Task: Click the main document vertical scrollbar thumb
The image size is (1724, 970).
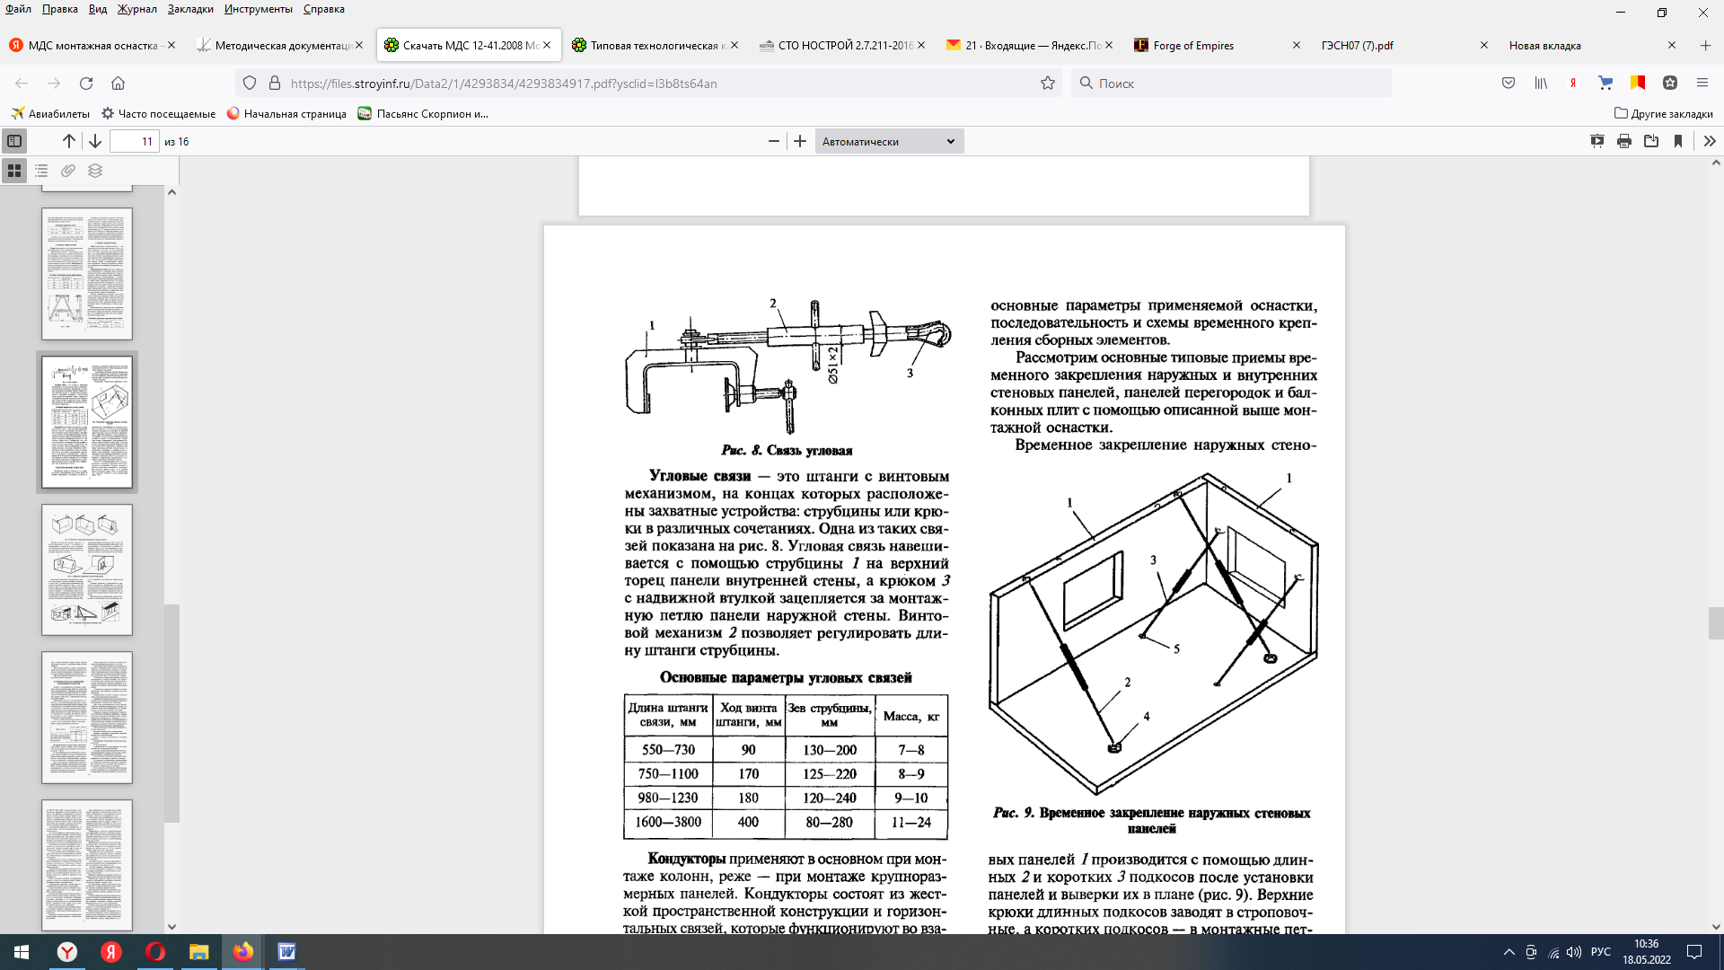Action: point(1716,623)
